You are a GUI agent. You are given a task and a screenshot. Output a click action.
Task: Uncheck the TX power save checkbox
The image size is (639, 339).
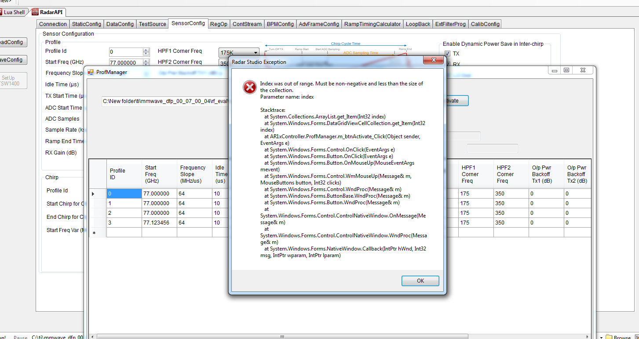coord(447,53)
